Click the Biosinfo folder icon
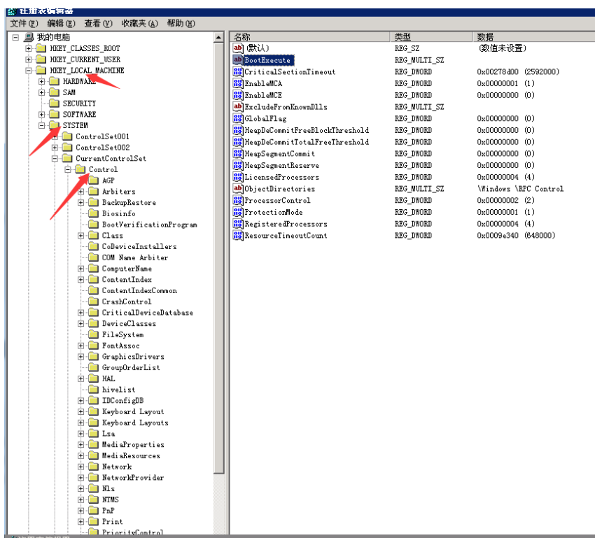The width and height of the screenshot is (595, 538). click(93, 213)
